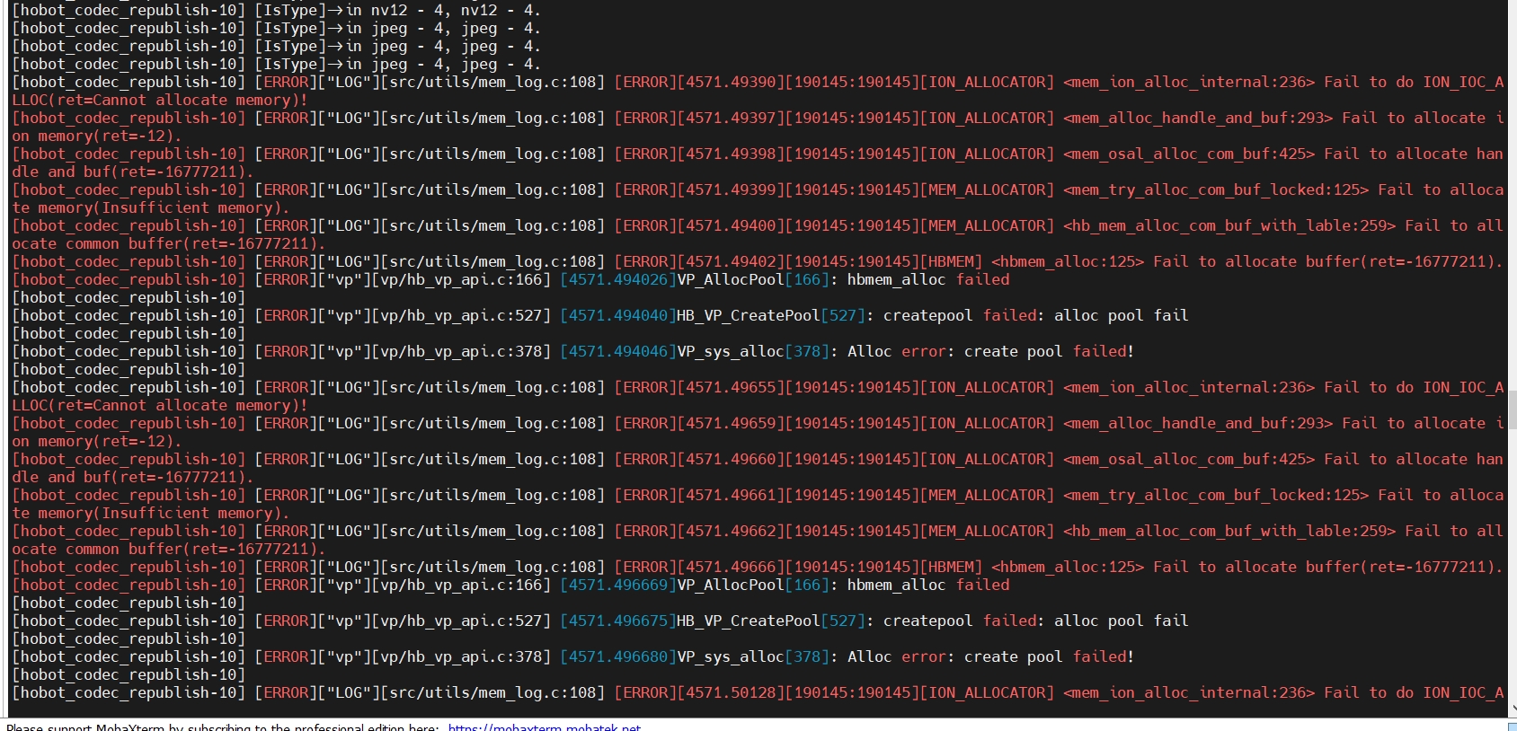
Task: Open the mobaxterm.mobatek.net link
Action: (544, 727)
